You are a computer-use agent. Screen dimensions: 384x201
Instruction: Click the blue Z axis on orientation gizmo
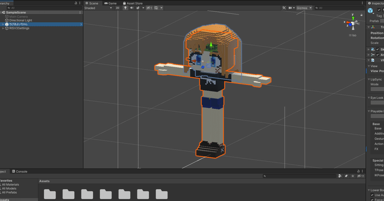350,25
